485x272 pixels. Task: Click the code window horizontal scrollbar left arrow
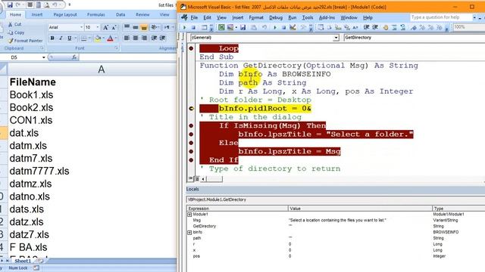(x=203, y=179)
